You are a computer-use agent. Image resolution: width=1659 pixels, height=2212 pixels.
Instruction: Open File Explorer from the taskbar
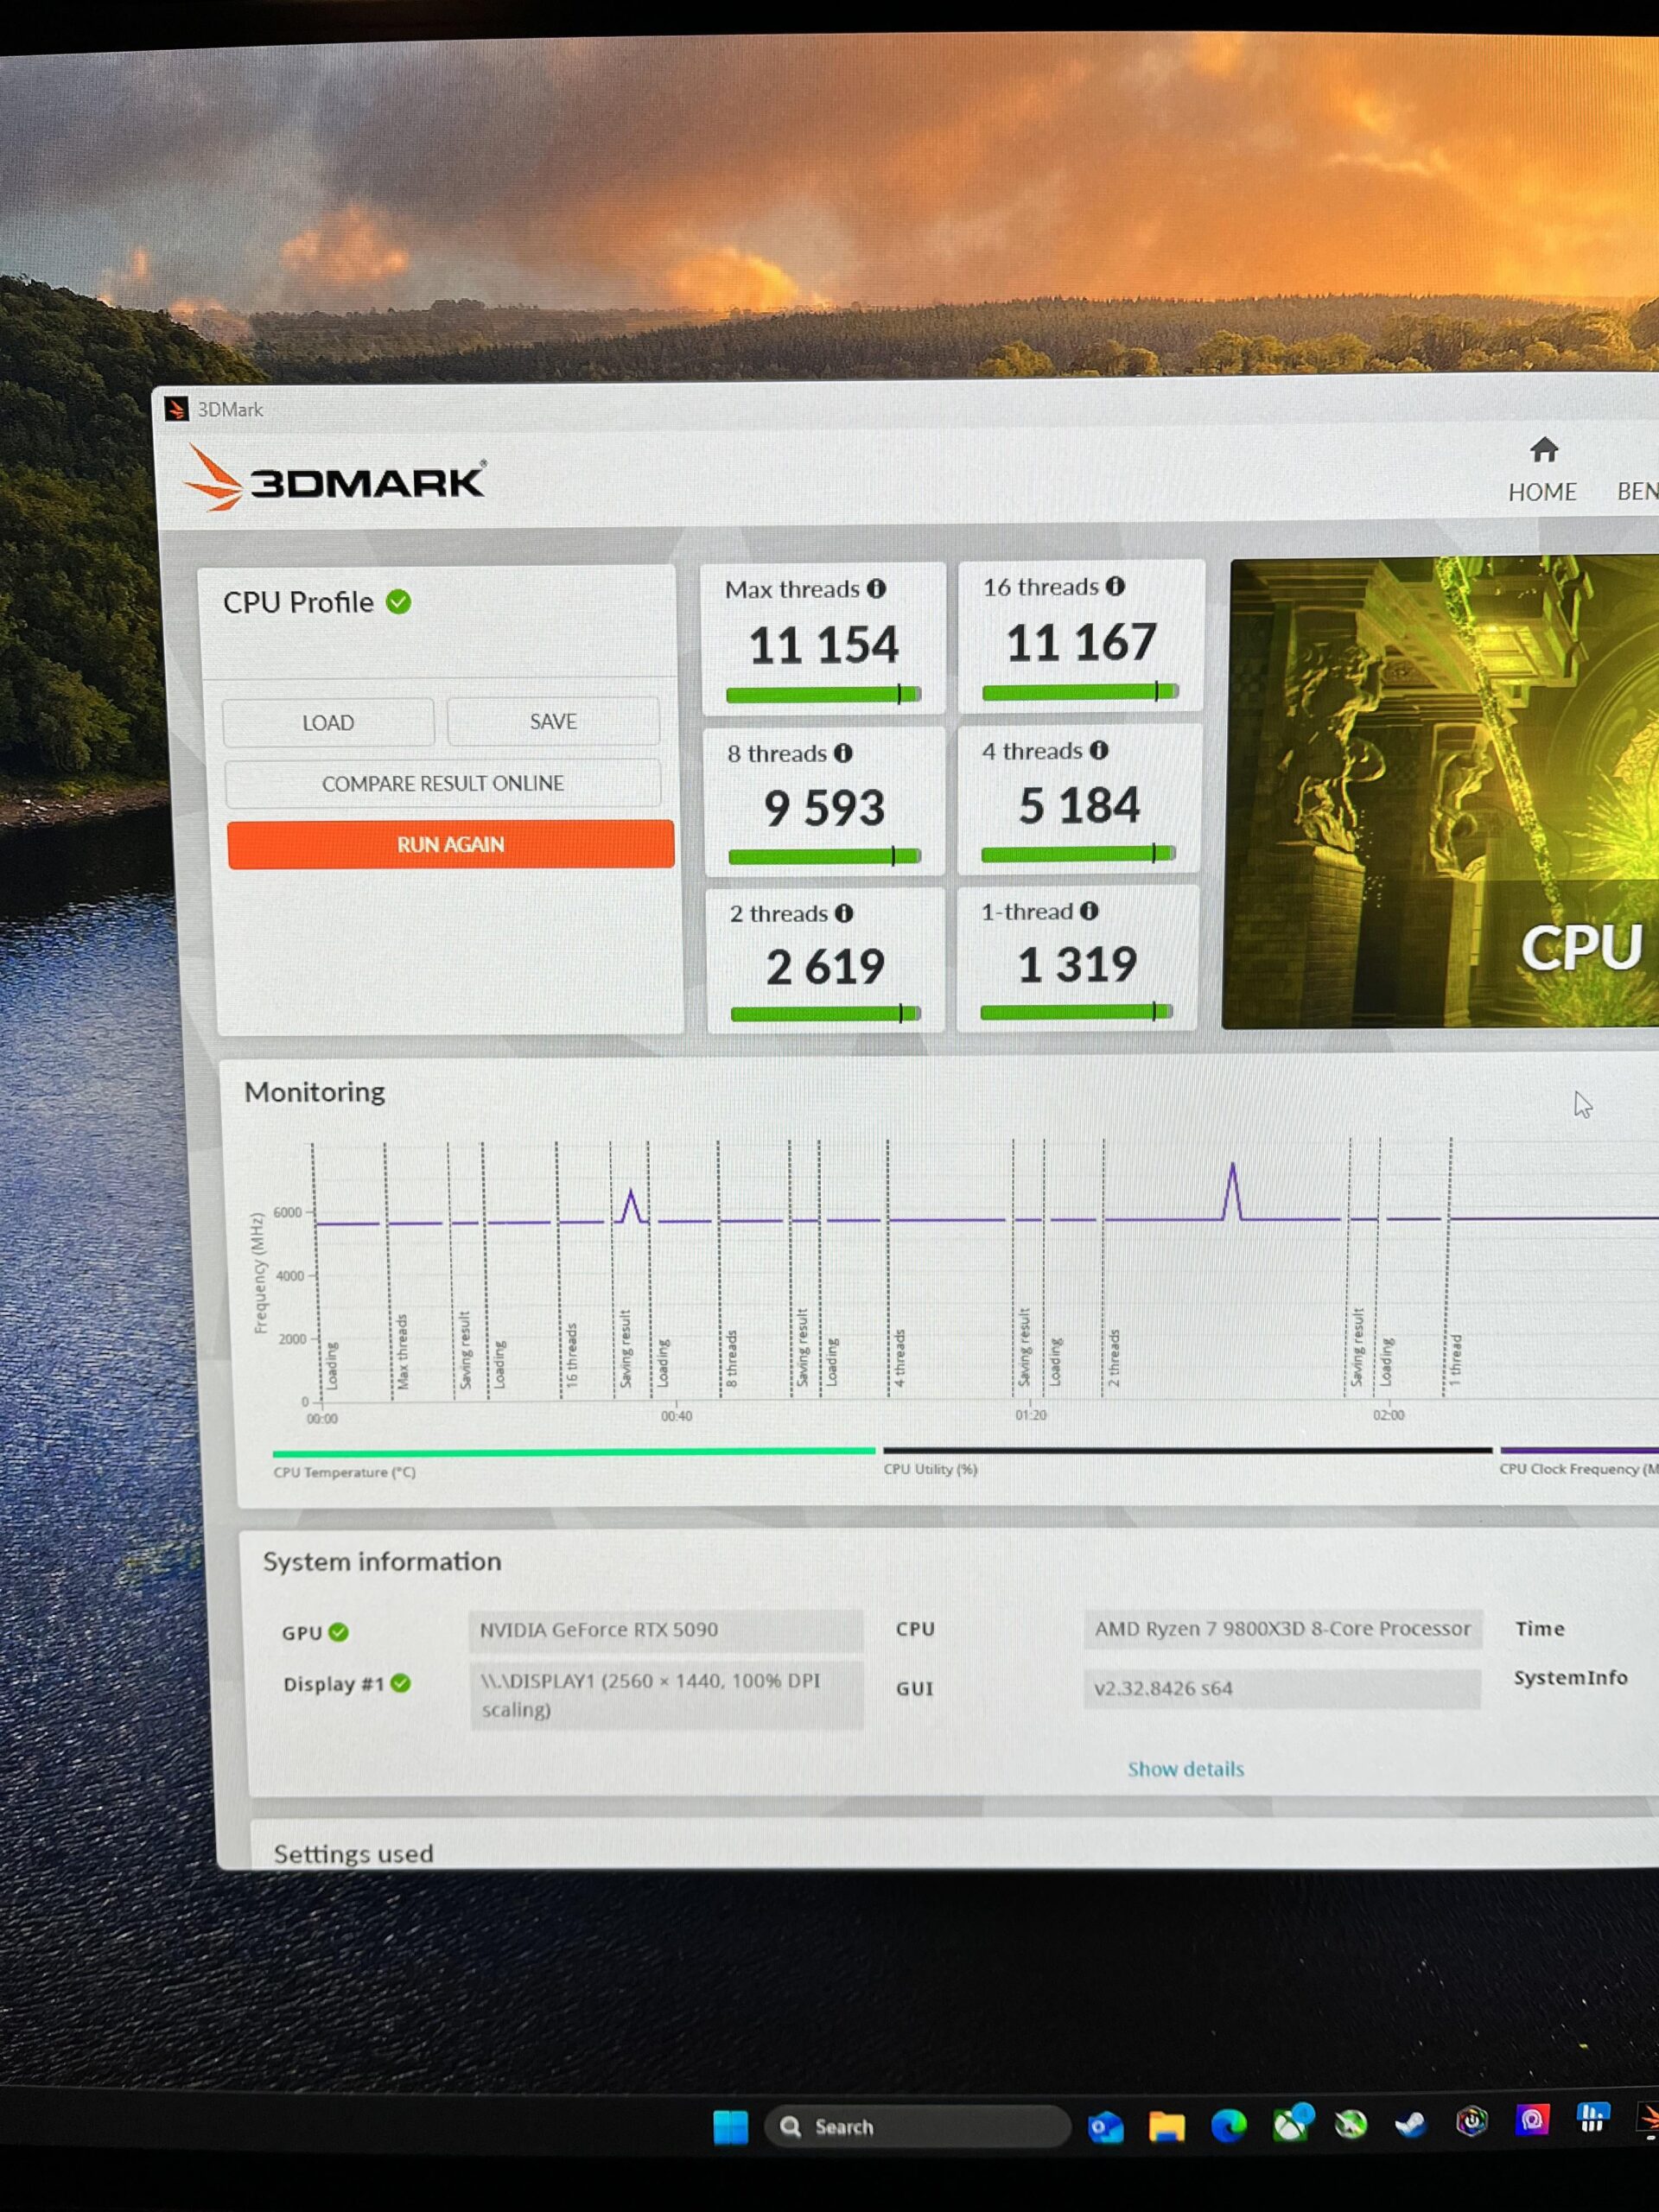coord(1166,2126)
